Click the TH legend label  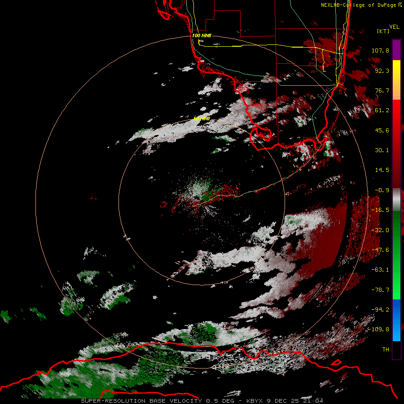point(386,350)
